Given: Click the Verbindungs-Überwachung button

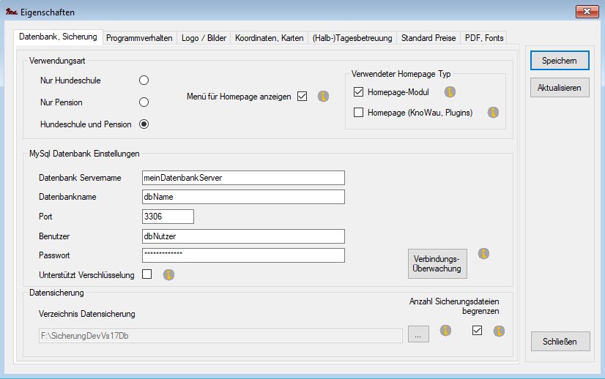Looking at the screenshot, I should [x=437, y=263].
